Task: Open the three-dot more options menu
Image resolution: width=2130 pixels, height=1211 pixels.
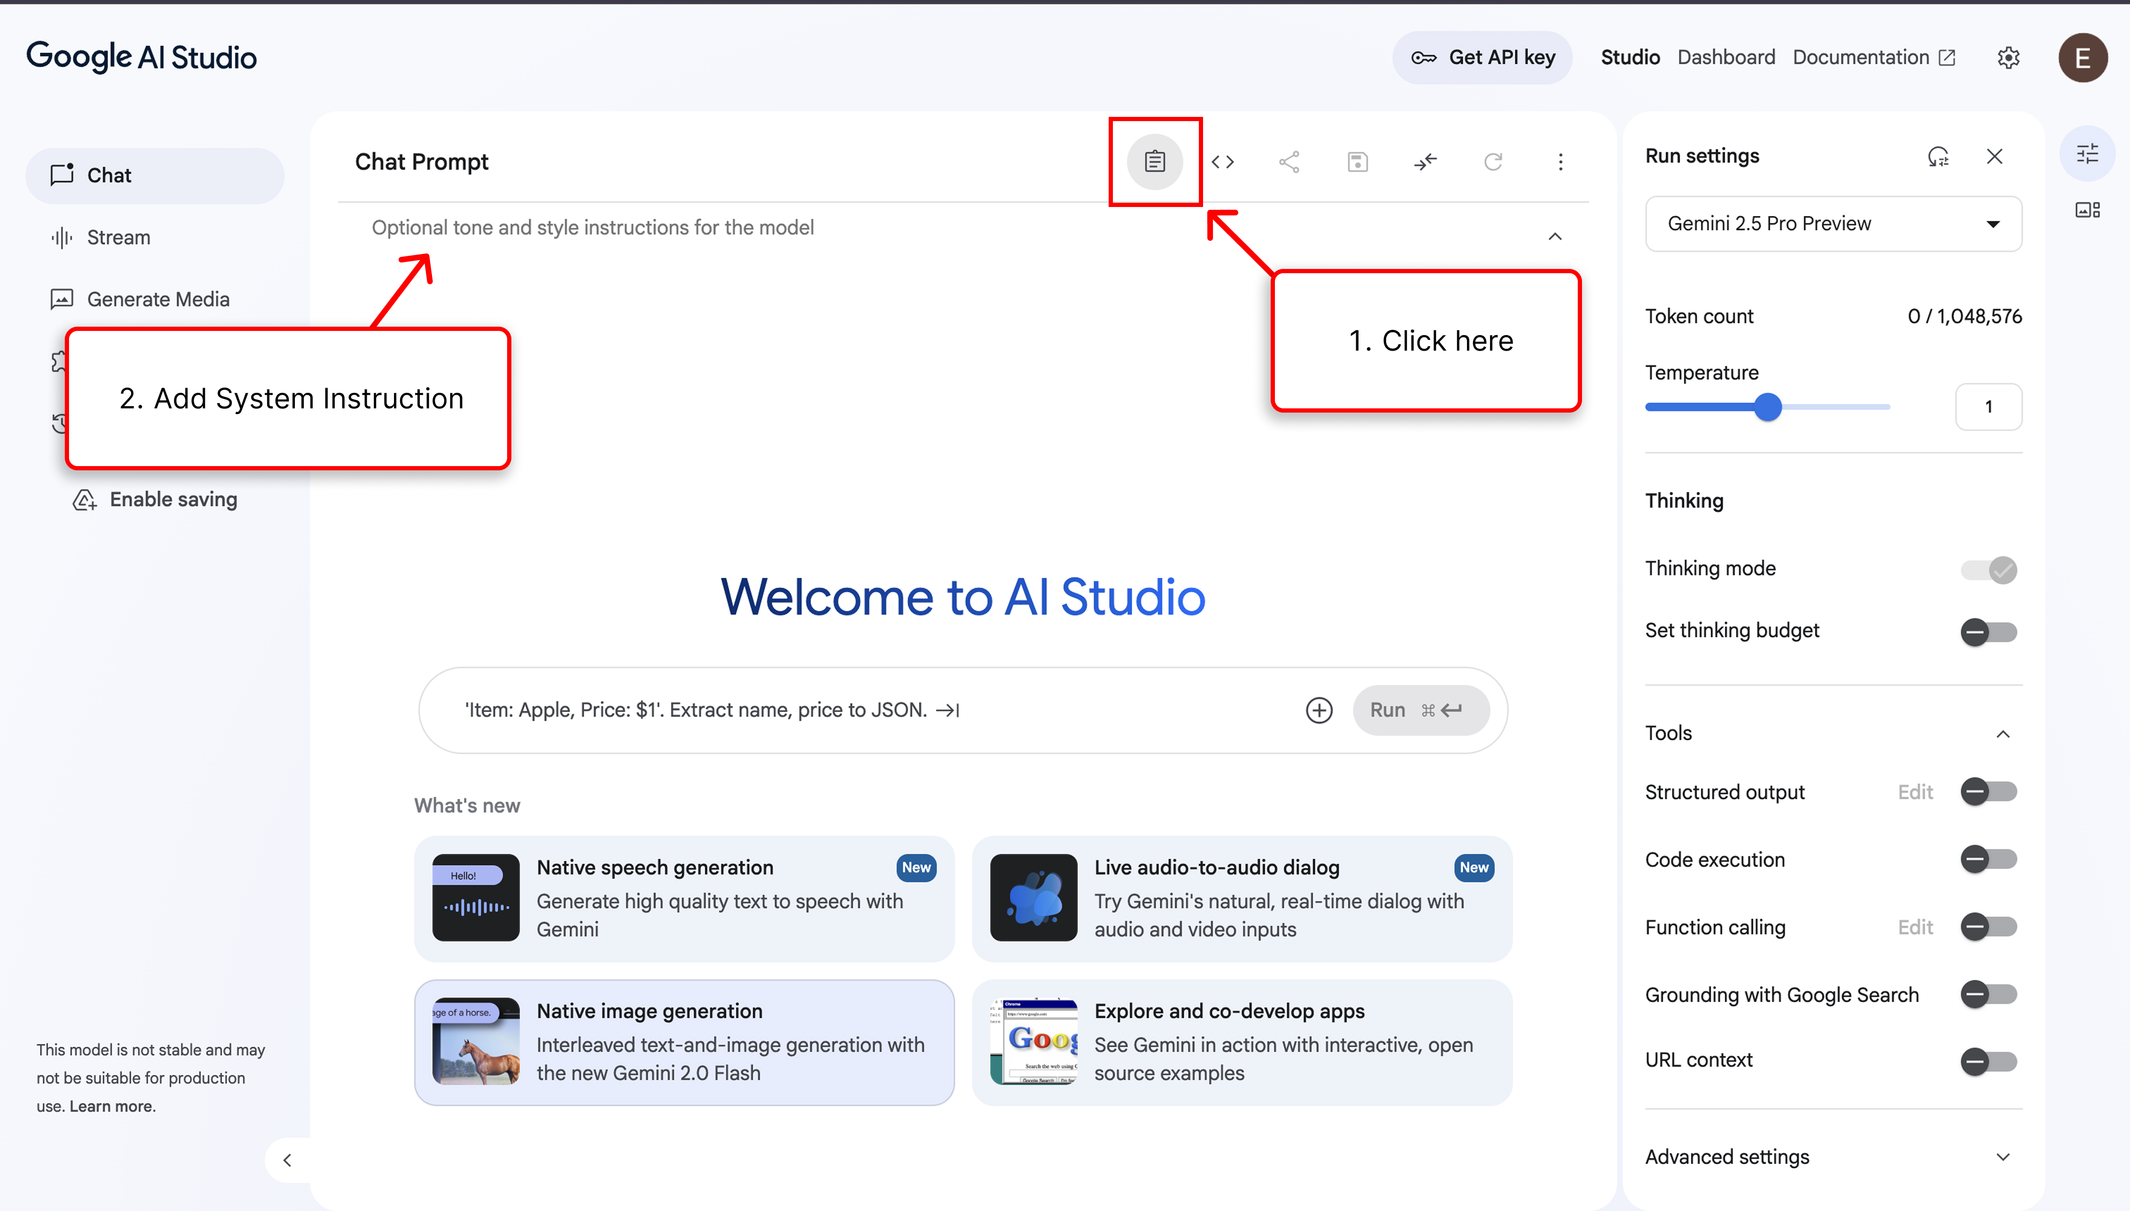Action: pyautogui.click(x=1561, y=161)
